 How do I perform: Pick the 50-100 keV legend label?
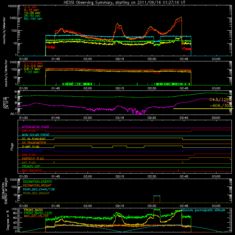click(33, 19)
